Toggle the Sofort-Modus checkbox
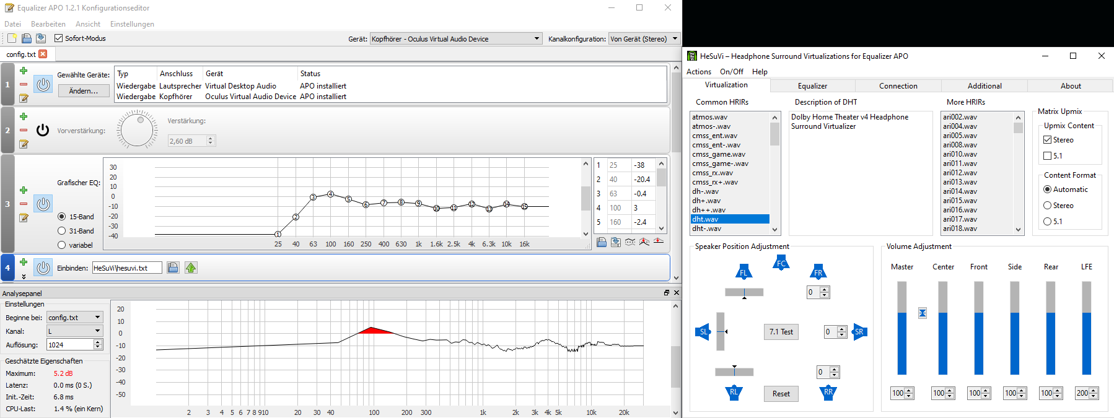The width and height of the screenshot is (1114, 418). coord(59,38)
